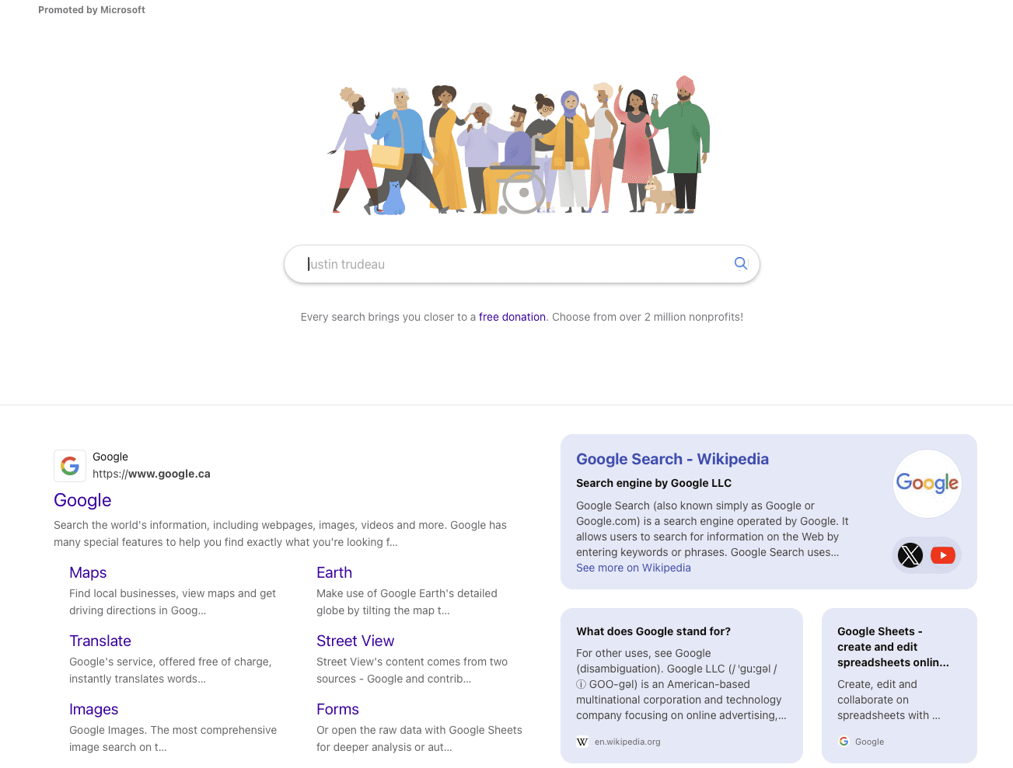Click the en.wikipedia.org source label

[x=627, y=742]
